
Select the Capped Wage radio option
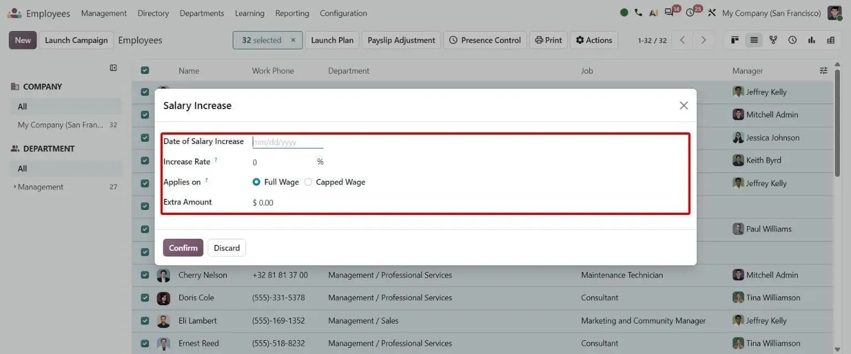point(308,182)
